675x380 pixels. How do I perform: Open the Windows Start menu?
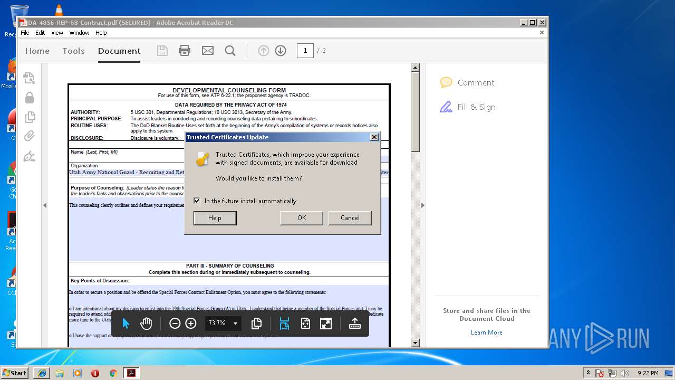14,373
